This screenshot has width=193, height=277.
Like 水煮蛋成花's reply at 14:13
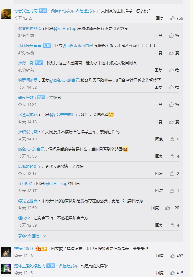pos(174,122)
